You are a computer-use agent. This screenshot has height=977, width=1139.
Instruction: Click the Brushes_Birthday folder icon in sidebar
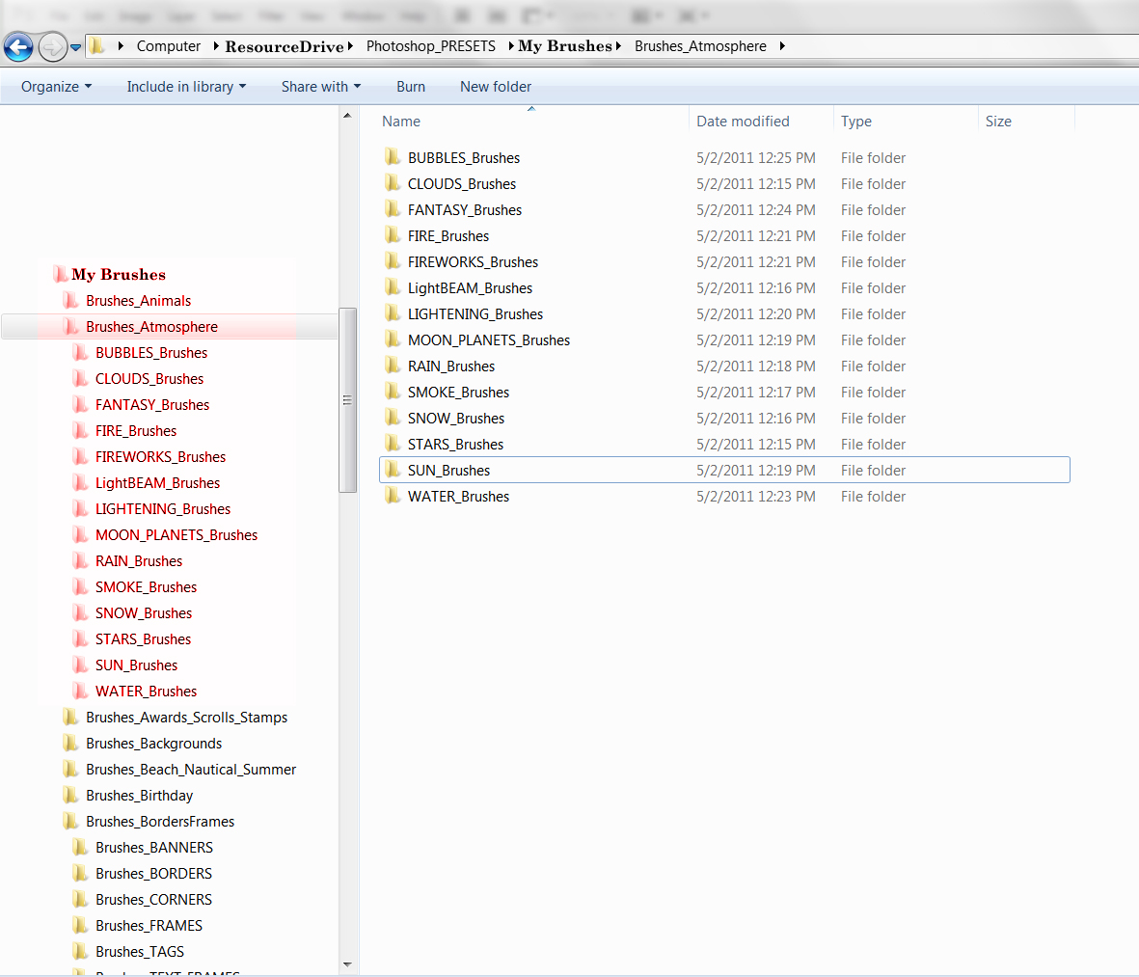tap(70, 796)
